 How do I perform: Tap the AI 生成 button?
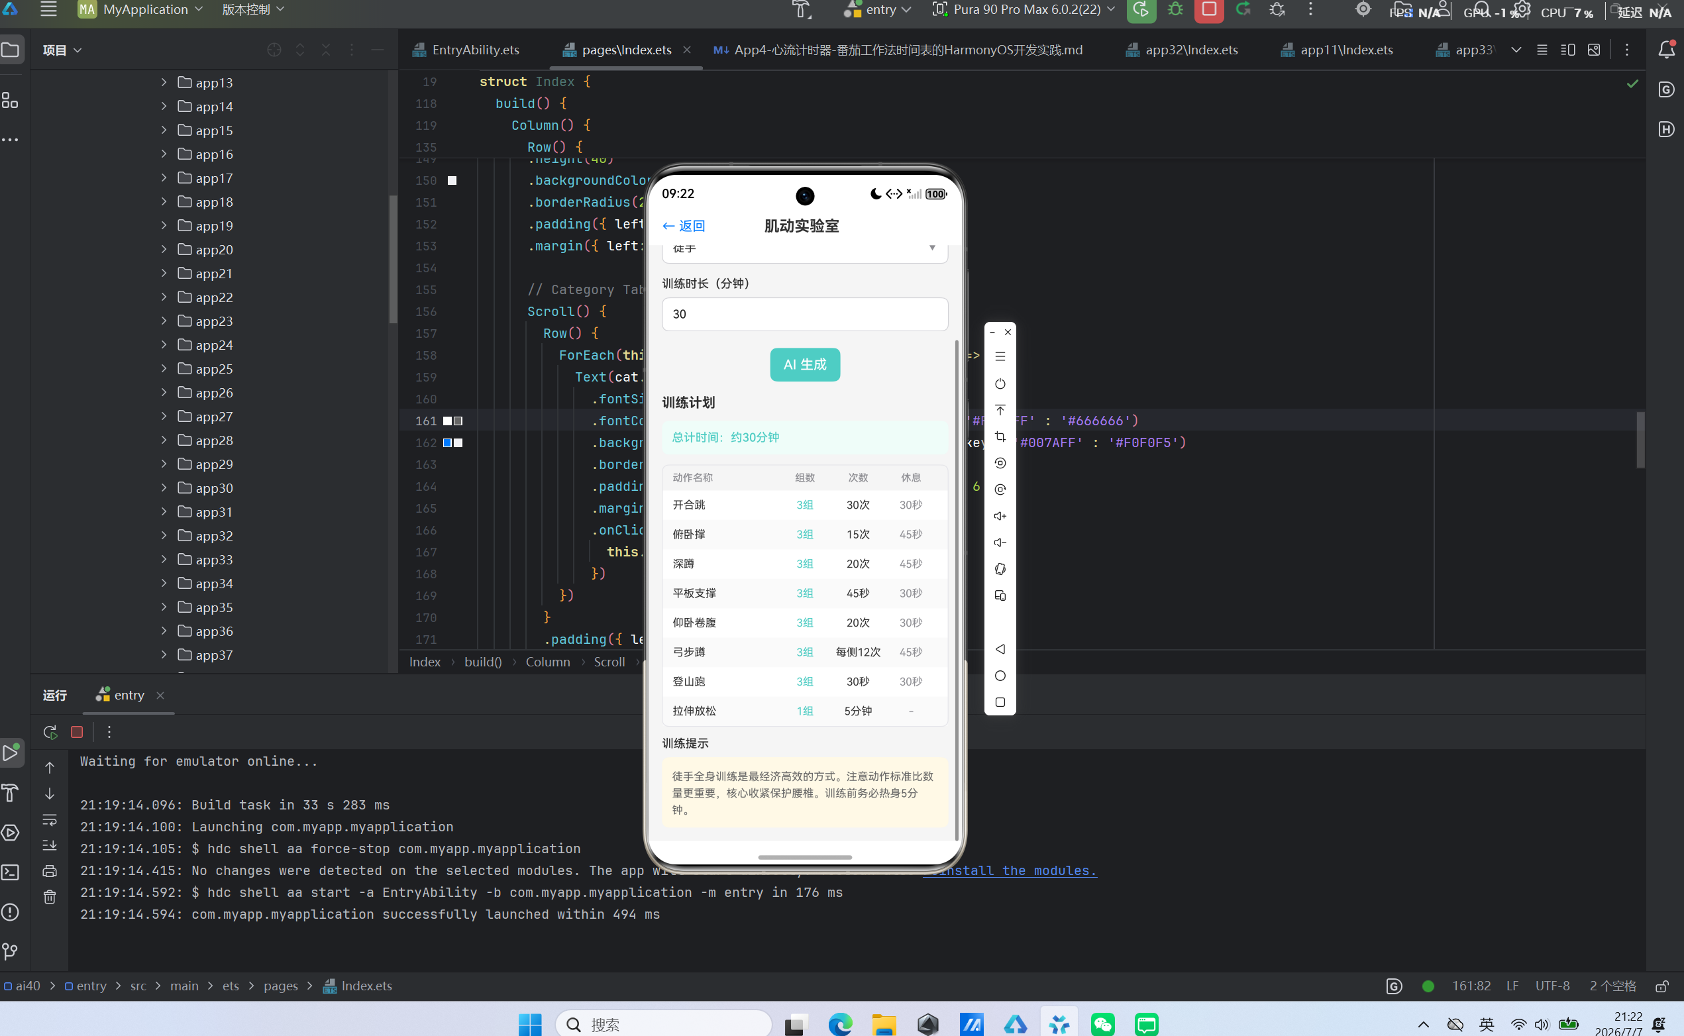point(805,364)
